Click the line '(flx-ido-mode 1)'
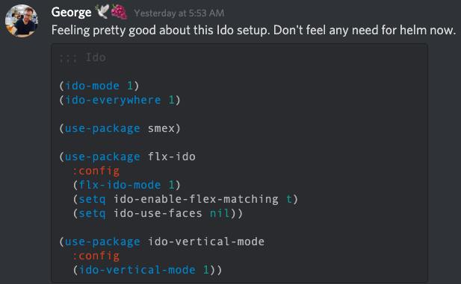This screenshot has width=461, height=284. (x=127, y=185)
